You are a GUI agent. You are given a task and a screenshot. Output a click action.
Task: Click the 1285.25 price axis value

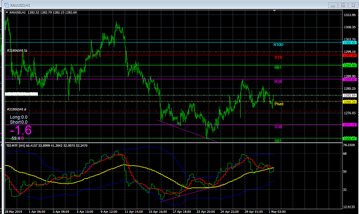tap(350, 89)
